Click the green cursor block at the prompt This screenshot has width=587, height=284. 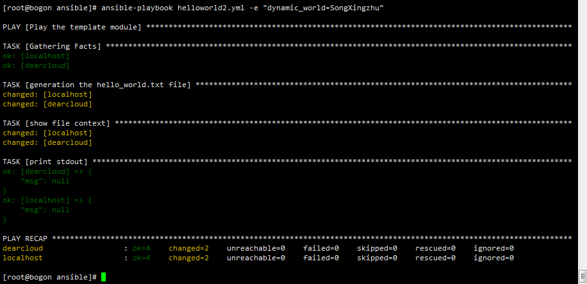coord(103,277)
